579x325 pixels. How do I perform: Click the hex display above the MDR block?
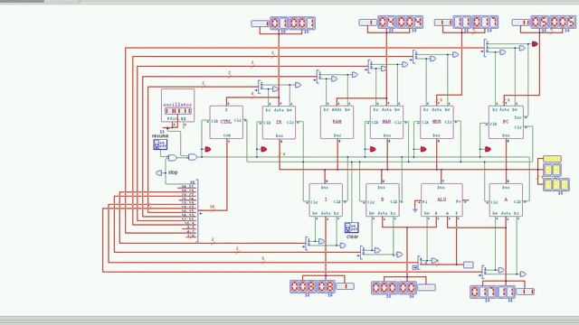[x=476, y=22]
